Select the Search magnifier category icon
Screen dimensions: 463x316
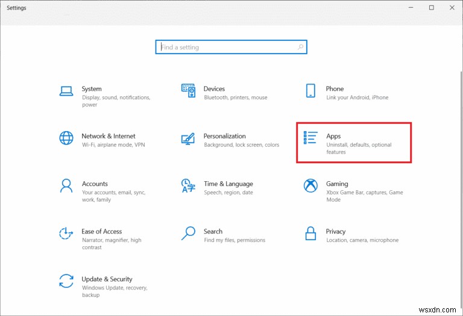point(189,233)
